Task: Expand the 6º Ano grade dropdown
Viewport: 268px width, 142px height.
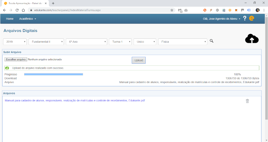Action: (x=86, y=42)
